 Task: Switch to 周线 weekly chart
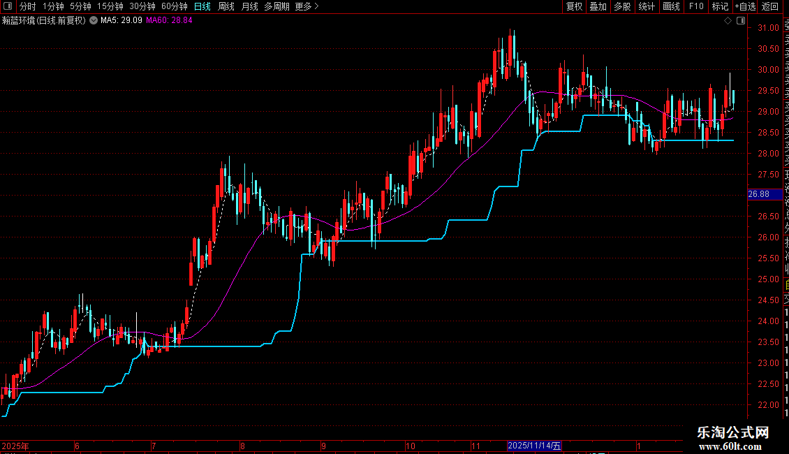(226, 6)
